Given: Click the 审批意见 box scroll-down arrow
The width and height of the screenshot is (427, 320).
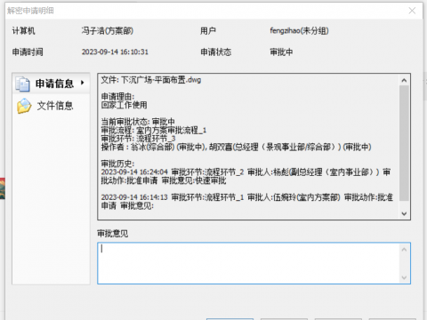Looking at the screenshot, I should [x=404, y=277].
